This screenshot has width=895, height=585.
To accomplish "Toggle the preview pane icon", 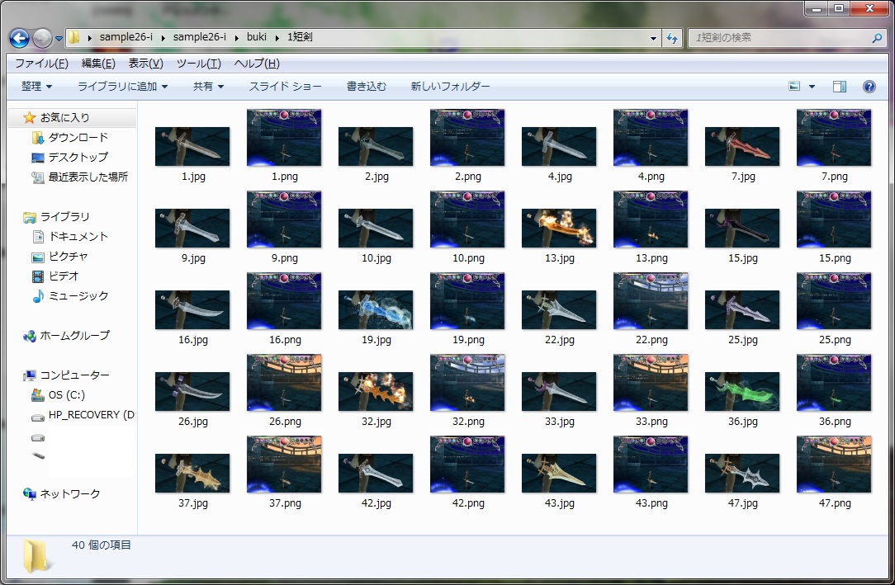I will [x=839, y=87].
